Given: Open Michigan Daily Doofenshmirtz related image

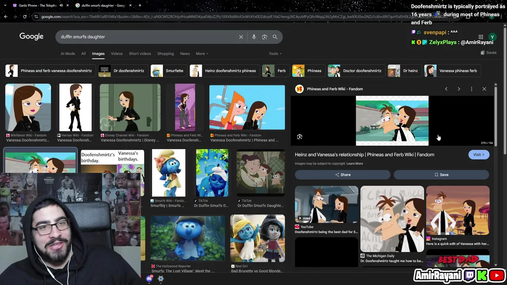Looking at the screenshot, I should tap(392, 219).
